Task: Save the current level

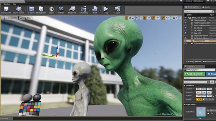Action: pyautogui.click(x=6, y=10)
